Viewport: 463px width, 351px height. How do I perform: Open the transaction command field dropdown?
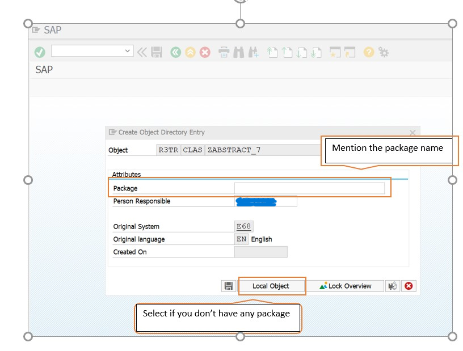click(x=127, y=51)
